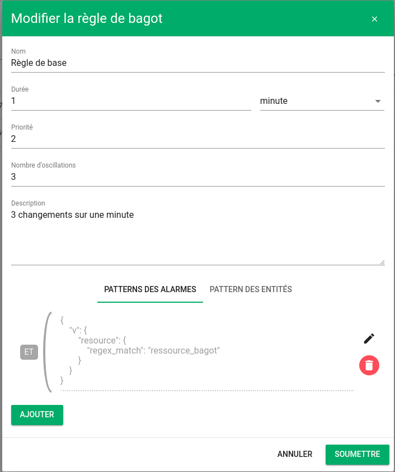Close the Modifier la règle de bagot dialog
Screen dimensions: 395x472
point(374,19)
